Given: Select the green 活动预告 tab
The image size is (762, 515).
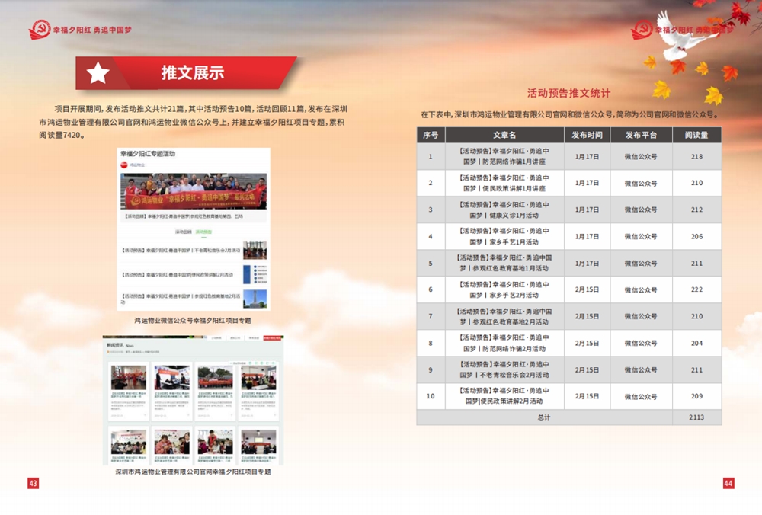Looking at the screenshot, I should [x=203, y=232].
